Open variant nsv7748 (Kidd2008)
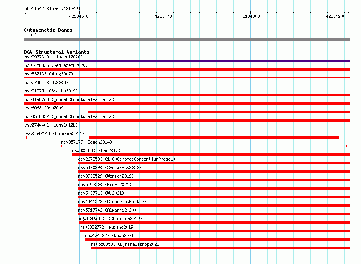This screenshot has height=264, width=361. pos(46,82)
